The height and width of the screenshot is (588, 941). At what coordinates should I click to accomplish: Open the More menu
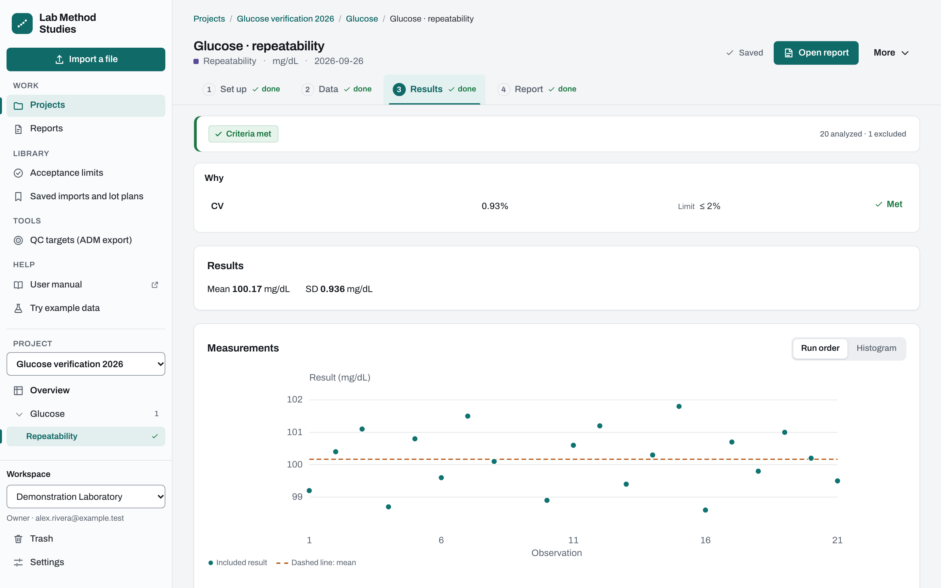coord(891,53)
